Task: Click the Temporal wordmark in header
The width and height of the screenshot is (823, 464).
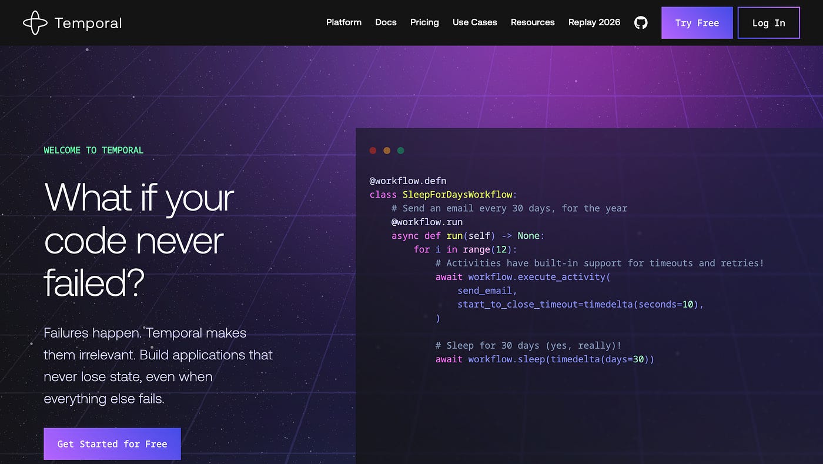Action: (88, 24)
